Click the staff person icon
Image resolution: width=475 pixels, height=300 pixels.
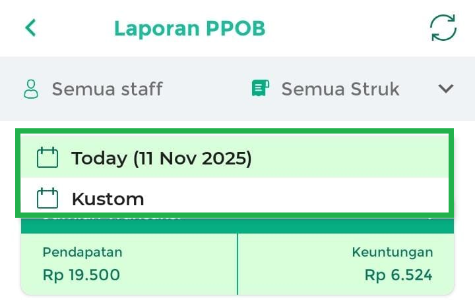tap(31, 89)
